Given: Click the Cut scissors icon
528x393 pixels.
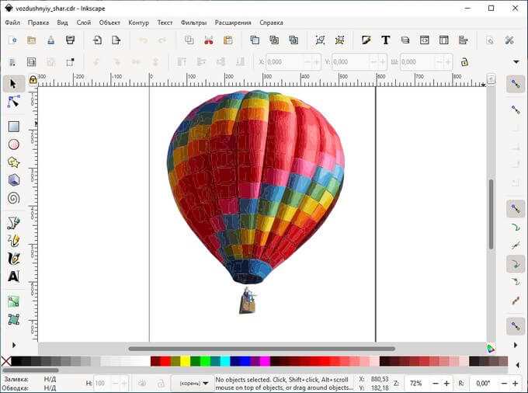Looking at the screenshot, I should click(209, 40).
